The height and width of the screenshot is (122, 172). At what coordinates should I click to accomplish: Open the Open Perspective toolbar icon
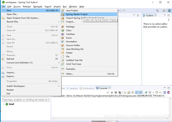pos(164,11)
